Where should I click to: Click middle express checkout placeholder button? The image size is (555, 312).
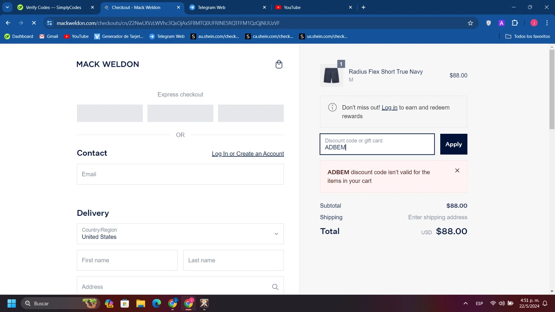(x=180, y=113)
